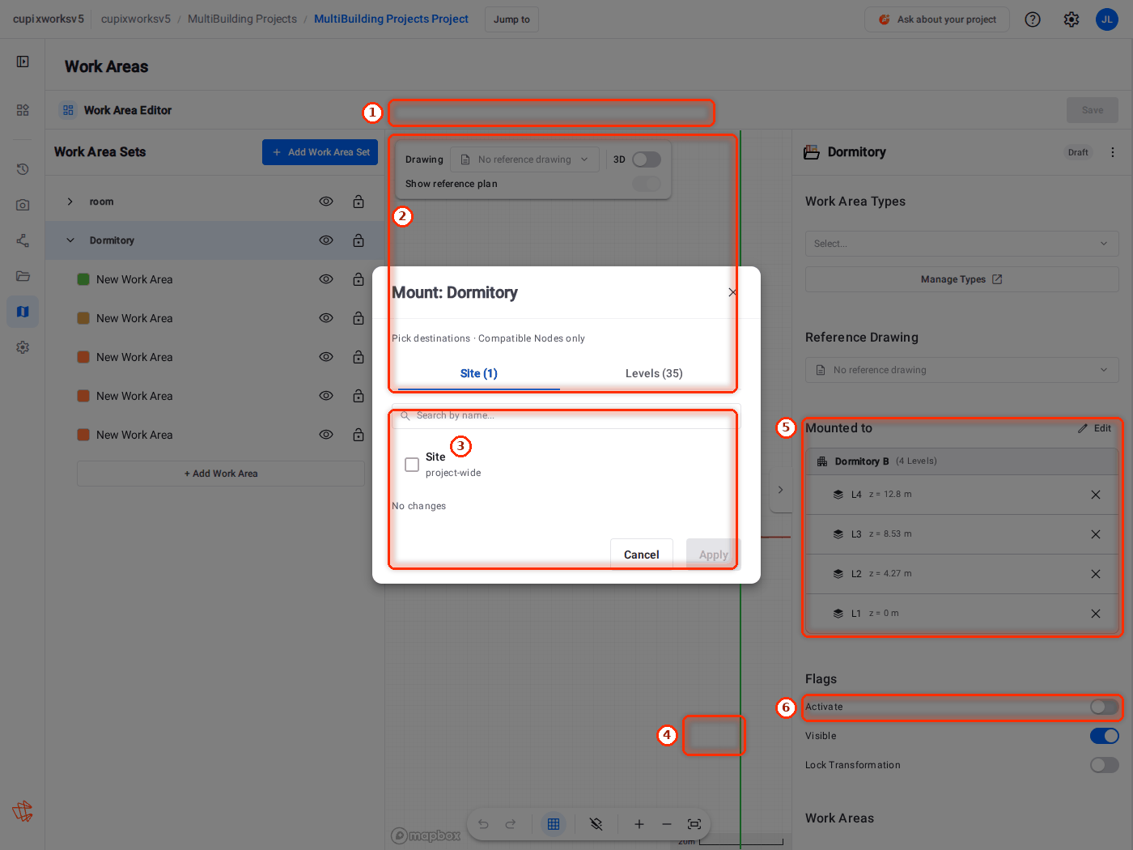This screenshot has height=850, width=1133.
Task: Toggle the Lock Transformation switch
Action: (1105, 765)
